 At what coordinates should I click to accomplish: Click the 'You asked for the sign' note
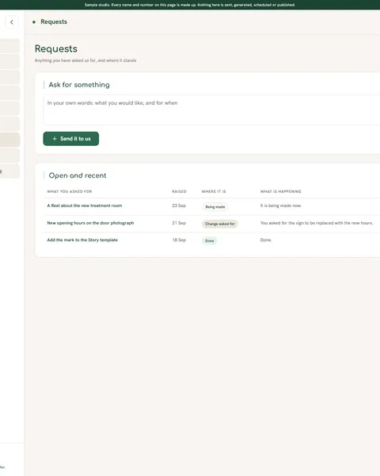(x=317, y=223)
